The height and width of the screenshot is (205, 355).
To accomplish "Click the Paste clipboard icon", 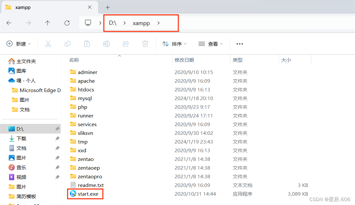I will pyautogui.click(x=87, y=44).
